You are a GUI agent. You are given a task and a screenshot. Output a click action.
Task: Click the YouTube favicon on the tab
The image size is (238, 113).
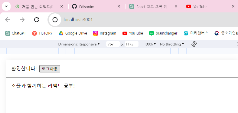point(189,7)
